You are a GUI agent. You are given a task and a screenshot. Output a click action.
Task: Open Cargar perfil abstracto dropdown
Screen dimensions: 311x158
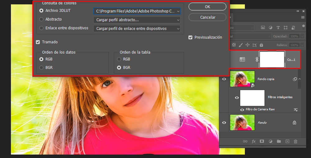[x=137, y=20]
